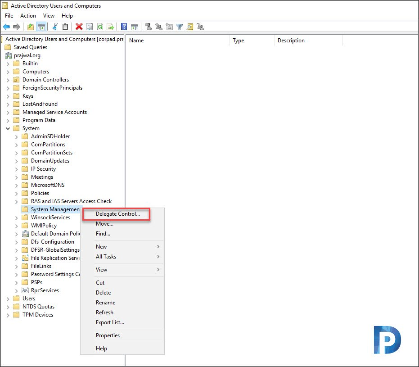The width and height of the screenshot is (419, 367).
Task: Click the Export List toolbar icon
Action: click(110, 27)
